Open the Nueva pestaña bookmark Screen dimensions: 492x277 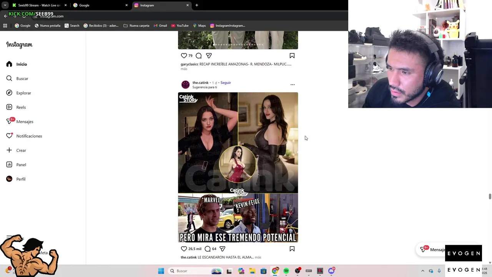click(47, 25)
